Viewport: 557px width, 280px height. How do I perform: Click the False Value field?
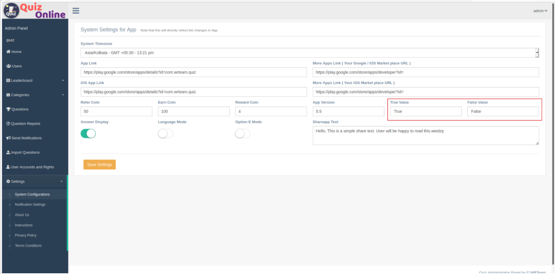pos(503,111)
